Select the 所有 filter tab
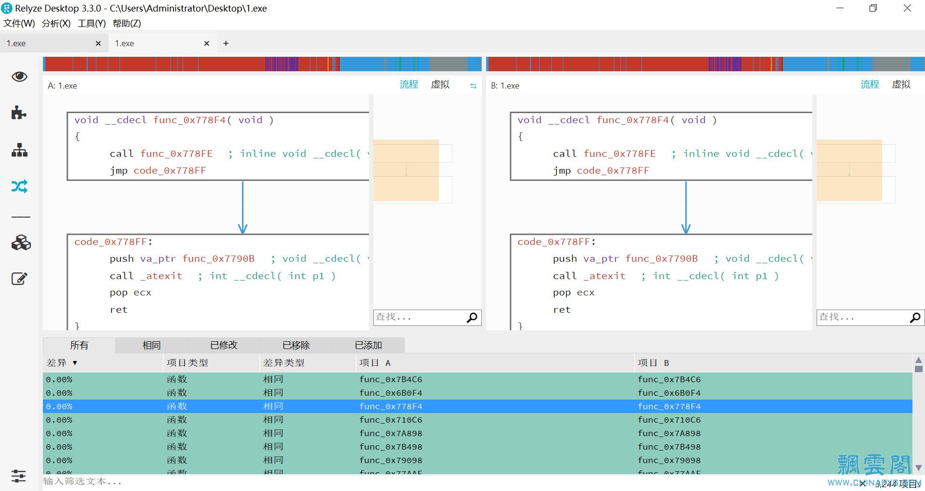 tap(79, 345)
